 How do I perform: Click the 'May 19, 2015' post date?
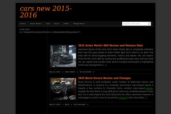click(x=55, y=104)
